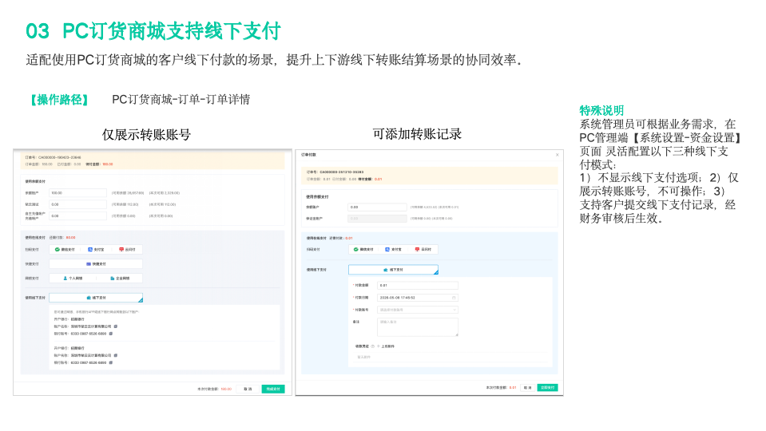Click the 上传附件 link

click(386, 346)
